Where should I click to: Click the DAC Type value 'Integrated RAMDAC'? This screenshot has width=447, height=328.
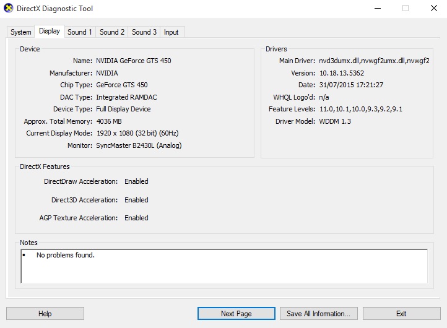point(126,97)
